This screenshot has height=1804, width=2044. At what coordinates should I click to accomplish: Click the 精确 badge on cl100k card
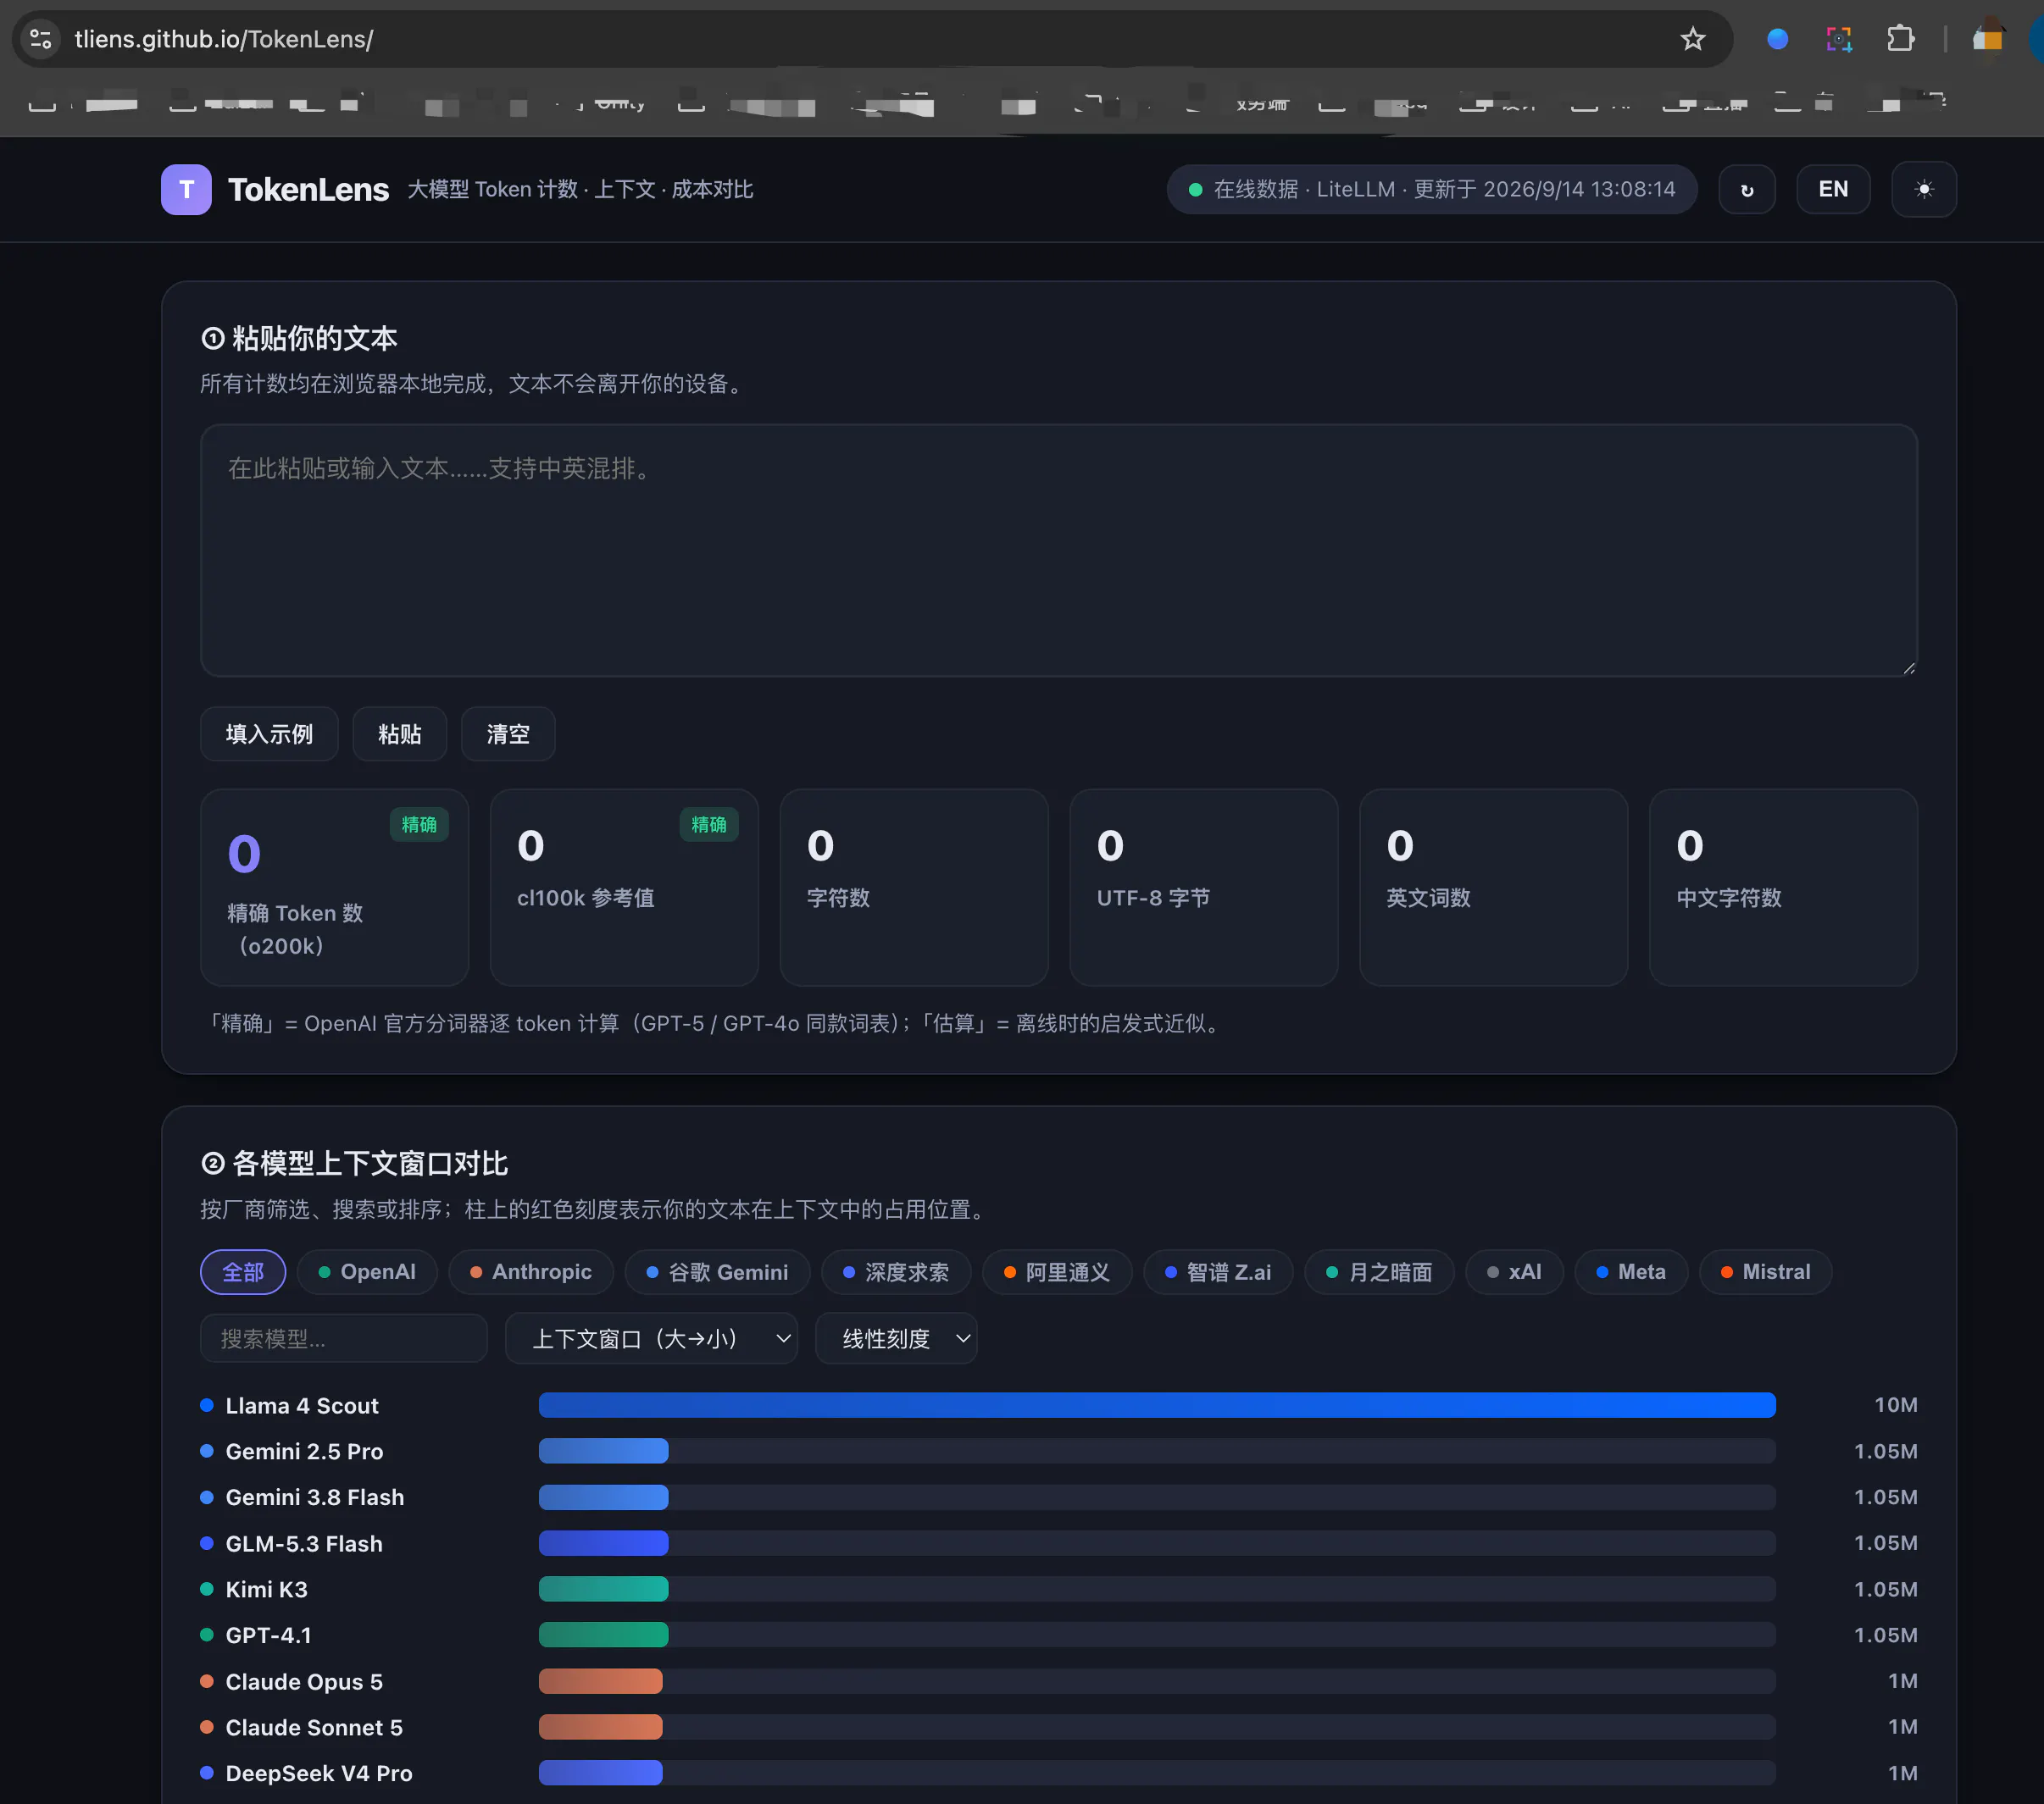[709, 825]
